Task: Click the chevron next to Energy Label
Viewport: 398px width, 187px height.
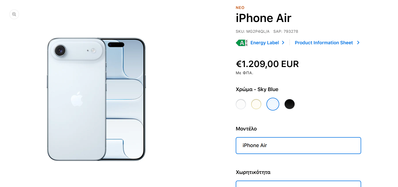Action: (x=283, y=43)
